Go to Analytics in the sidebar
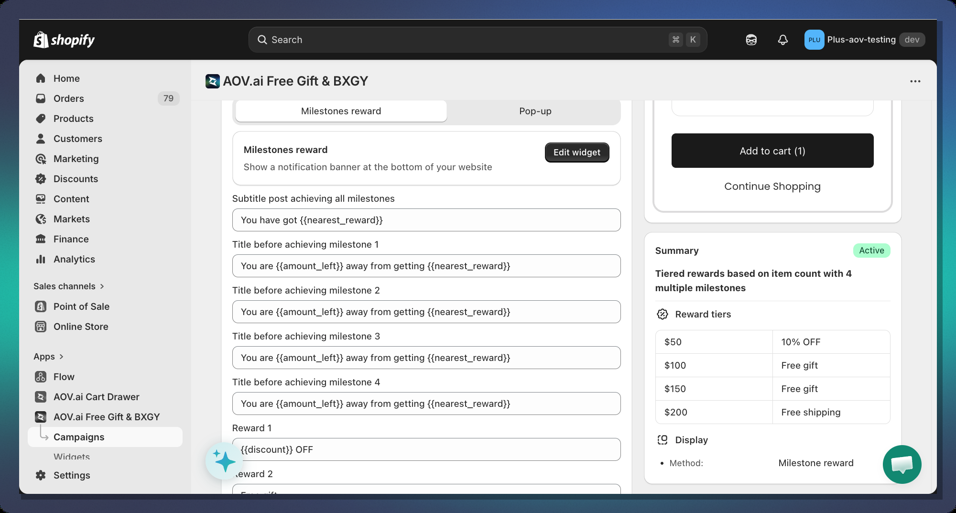This screenshot has width=956, height=513. [x=74, y=259]
